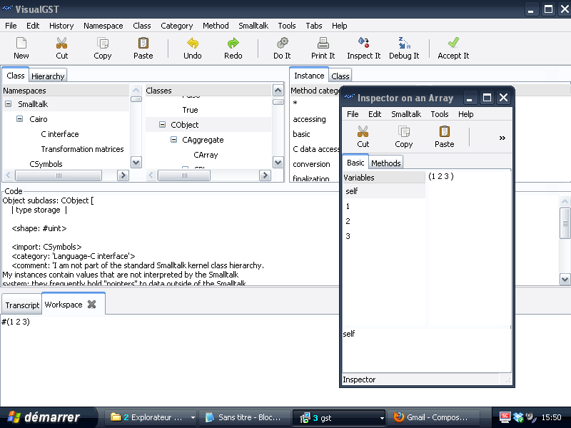Switch to Methods tab in Inspector
The height and width of the screenshot is (428, 571).
385,163
